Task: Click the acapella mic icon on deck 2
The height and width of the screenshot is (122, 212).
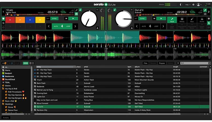Action: coord(205,10)
